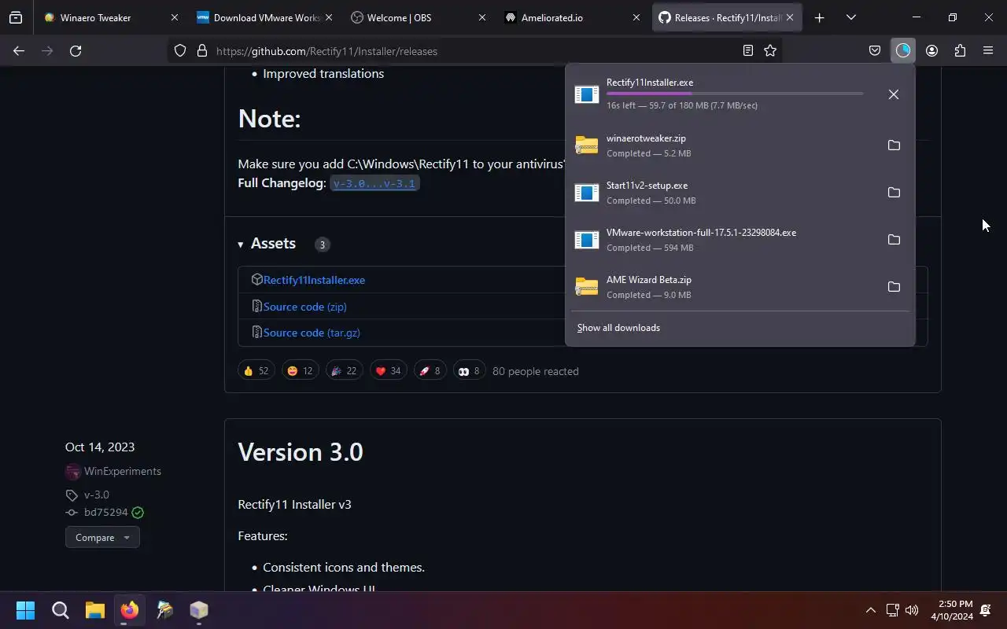1007x629 pixels.
Task: Open WinExperiments author profile
Action: pyautogui.click(x=123, y=471)
